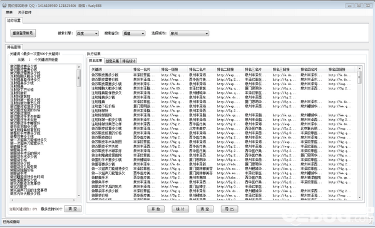Sort by the 排名四名片 column header
Image resolution: width=375 pixels, height=228 pixels.
click(314, 70)
